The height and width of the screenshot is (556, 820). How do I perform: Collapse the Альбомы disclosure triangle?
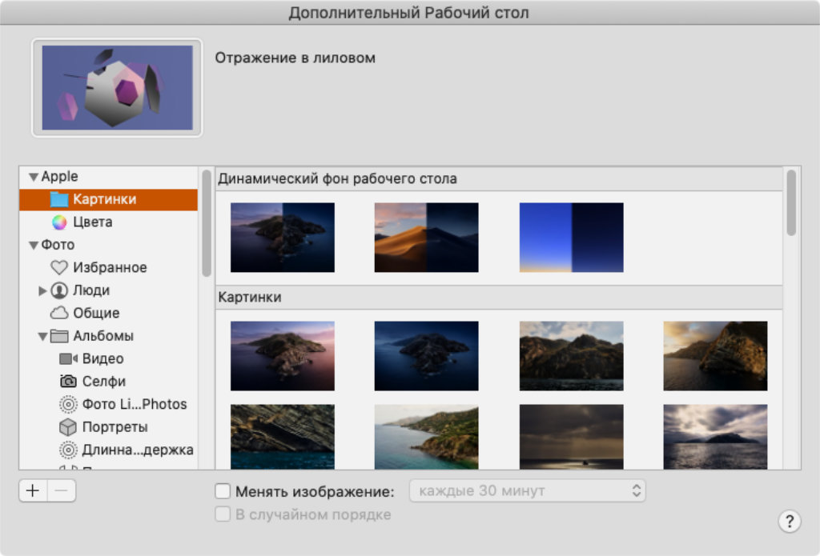[42, 337]
